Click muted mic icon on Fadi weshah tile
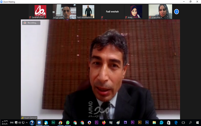The width and height of the screenshot is (201, 126). tap(102, 17)
